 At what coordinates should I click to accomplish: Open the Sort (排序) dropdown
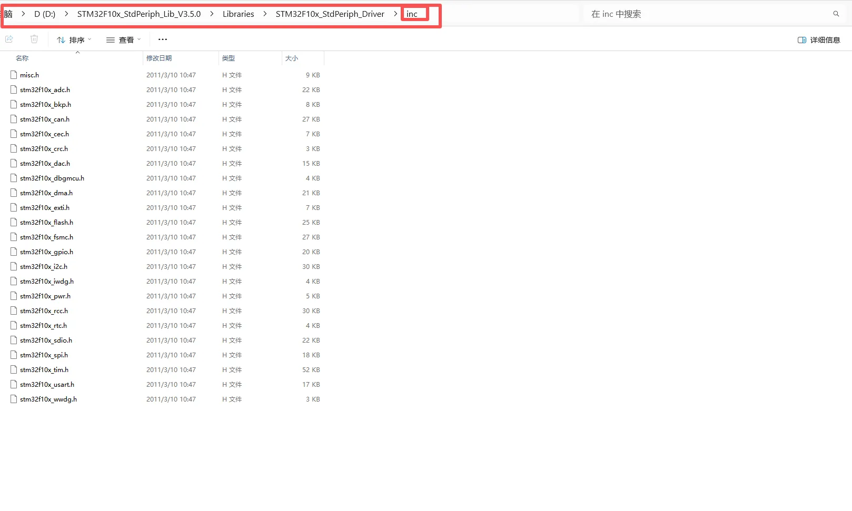(74, 40)
